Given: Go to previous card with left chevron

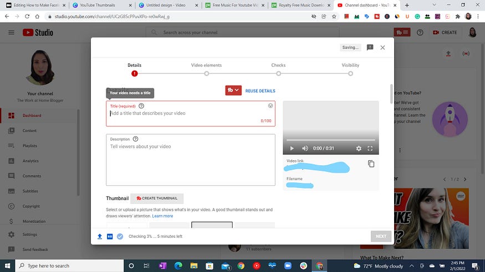Looking at the screenshot, I should pyautogui.click(x=445, y=179).
